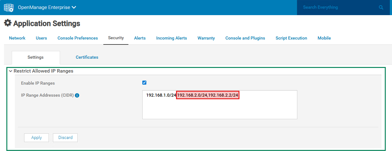Click the IP Range Addresses (CIDR) label

[47, 95]
